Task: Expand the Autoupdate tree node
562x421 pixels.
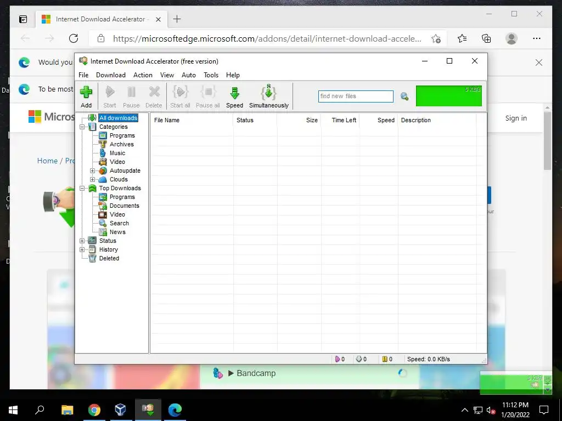Action: tap(92, 171)
